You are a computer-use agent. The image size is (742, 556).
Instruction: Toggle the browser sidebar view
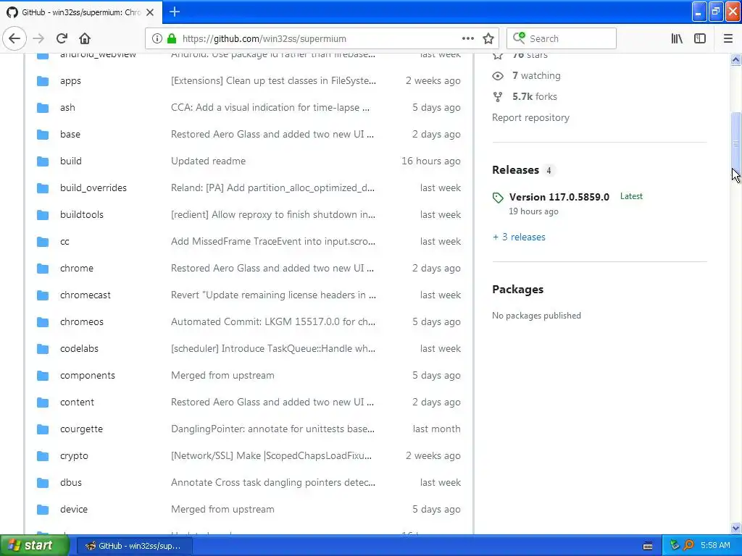700,38
